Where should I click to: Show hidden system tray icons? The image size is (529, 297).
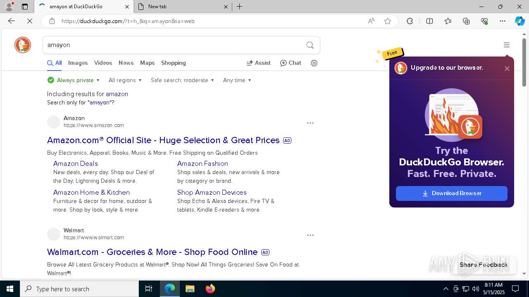(x=446, y=289)
